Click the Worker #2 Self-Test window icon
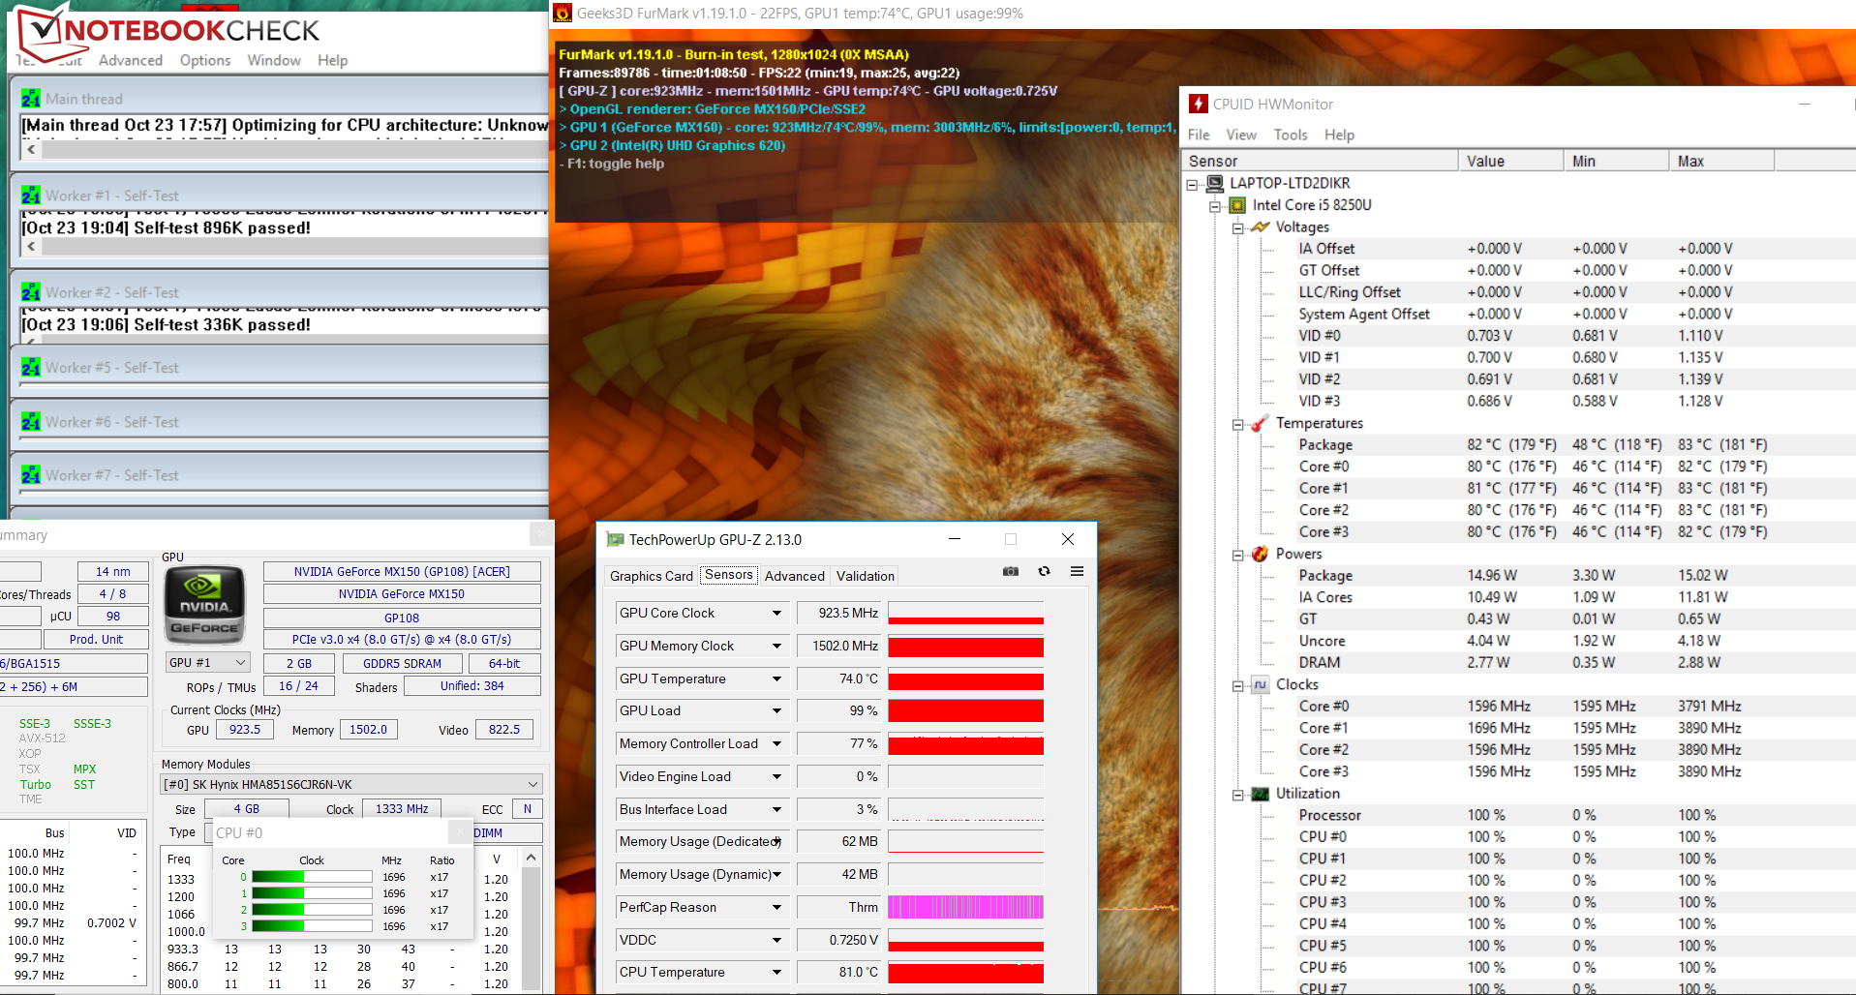Screen dimensions: 1856x995 click(31, 292)
